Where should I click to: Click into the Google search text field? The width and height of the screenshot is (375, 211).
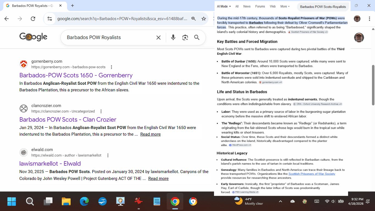pyautogui.click(x=109, y=37)
